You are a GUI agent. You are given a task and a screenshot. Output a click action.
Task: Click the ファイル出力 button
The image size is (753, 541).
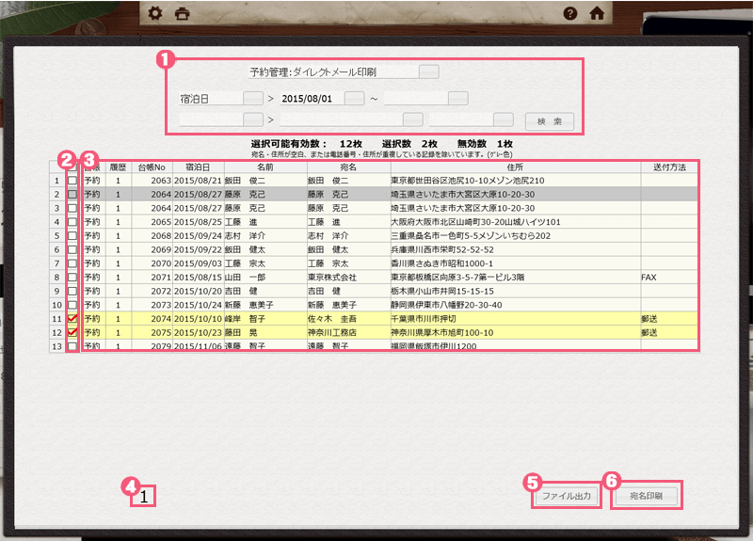(x=565, y=495)
